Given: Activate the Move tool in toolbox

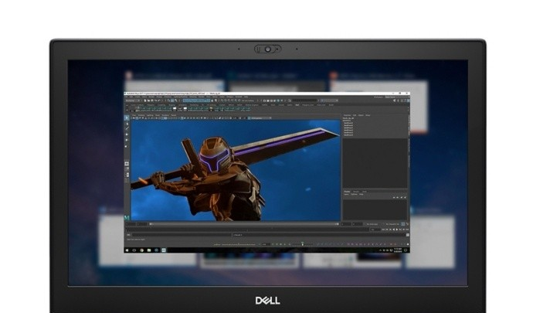Looking at the screenshot, I should (x=127, y=134).
